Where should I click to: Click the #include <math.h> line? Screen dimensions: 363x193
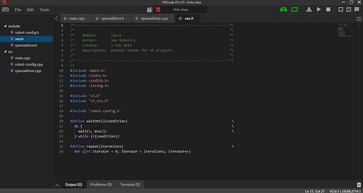pos(87,70)
